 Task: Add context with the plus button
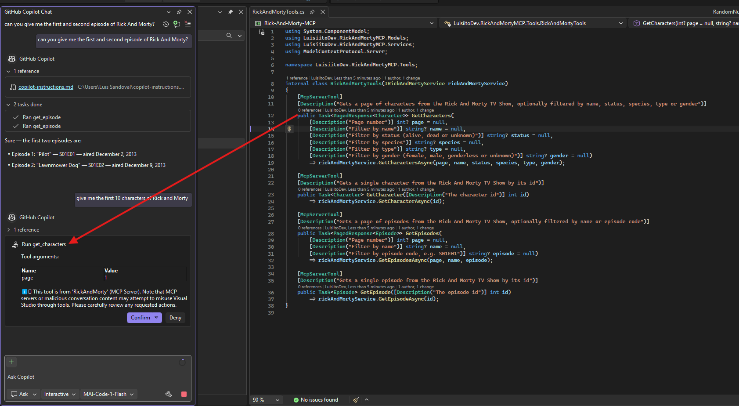[11, 362]
